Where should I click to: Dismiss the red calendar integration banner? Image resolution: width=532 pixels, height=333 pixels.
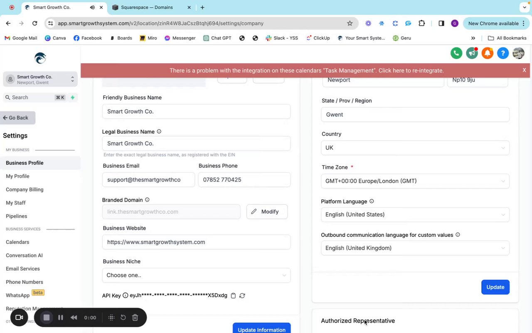tap(525, 70)
